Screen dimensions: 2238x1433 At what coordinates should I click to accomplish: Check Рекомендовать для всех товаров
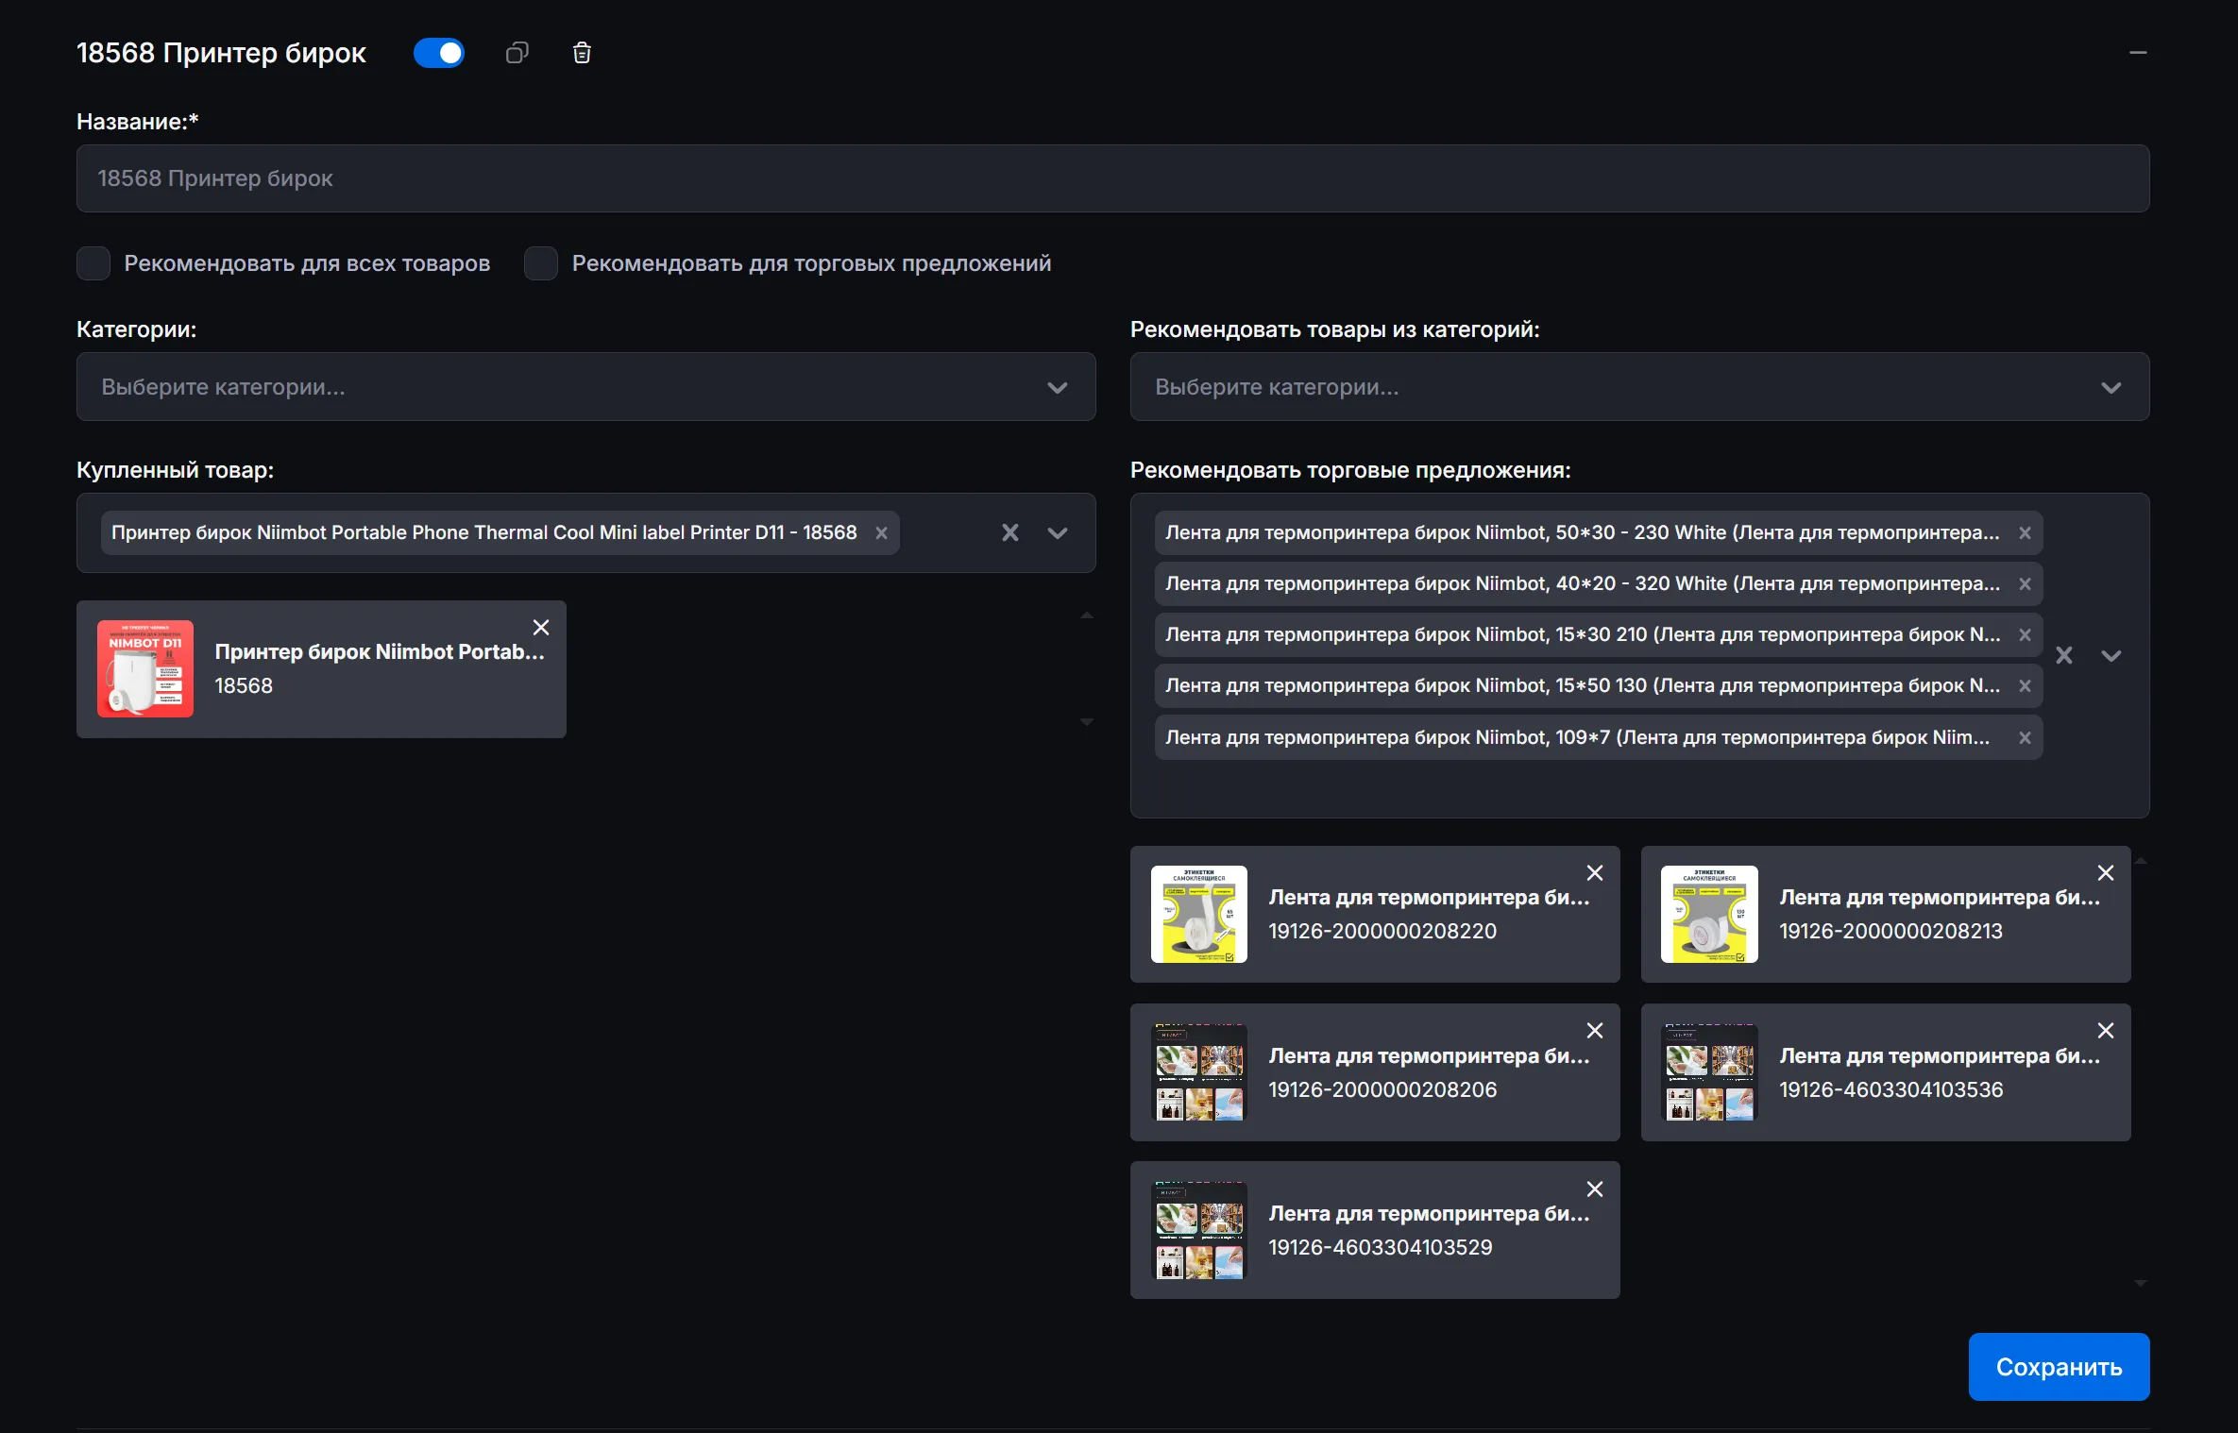(x=93, y=263)
